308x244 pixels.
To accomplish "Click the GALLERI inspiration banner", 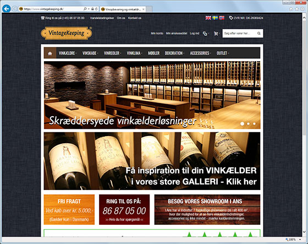I will click(152, 161).
